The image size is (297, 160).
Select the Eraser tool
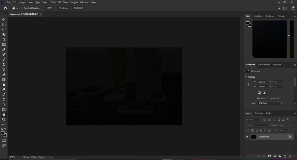4,75
